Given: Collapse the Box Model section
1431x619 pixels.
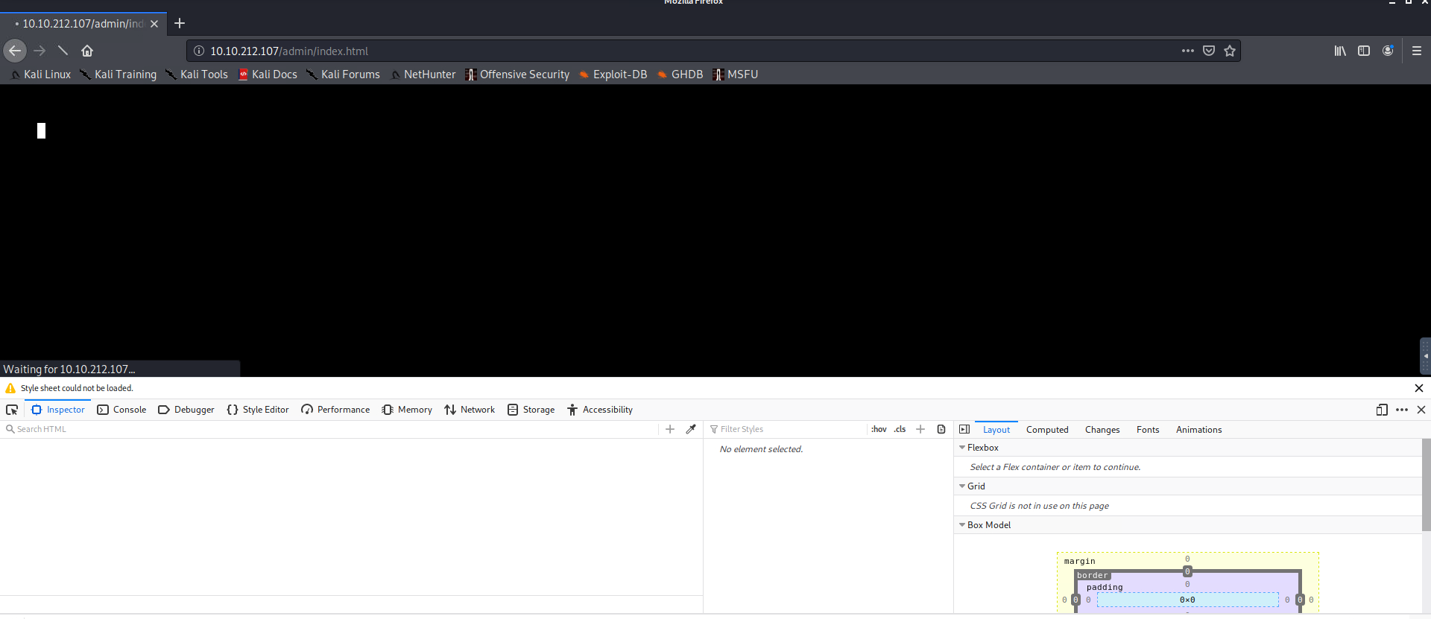Looking at the screenshot, I should click(962, 525).
